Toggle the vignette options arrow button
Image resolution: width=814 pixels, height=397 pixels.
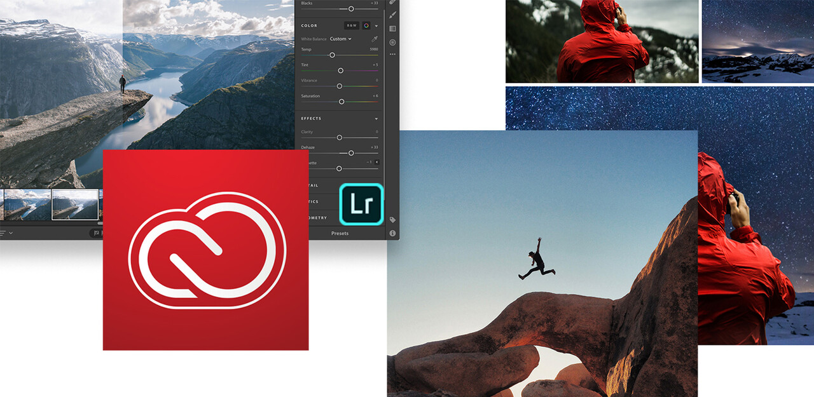[375, 163]
